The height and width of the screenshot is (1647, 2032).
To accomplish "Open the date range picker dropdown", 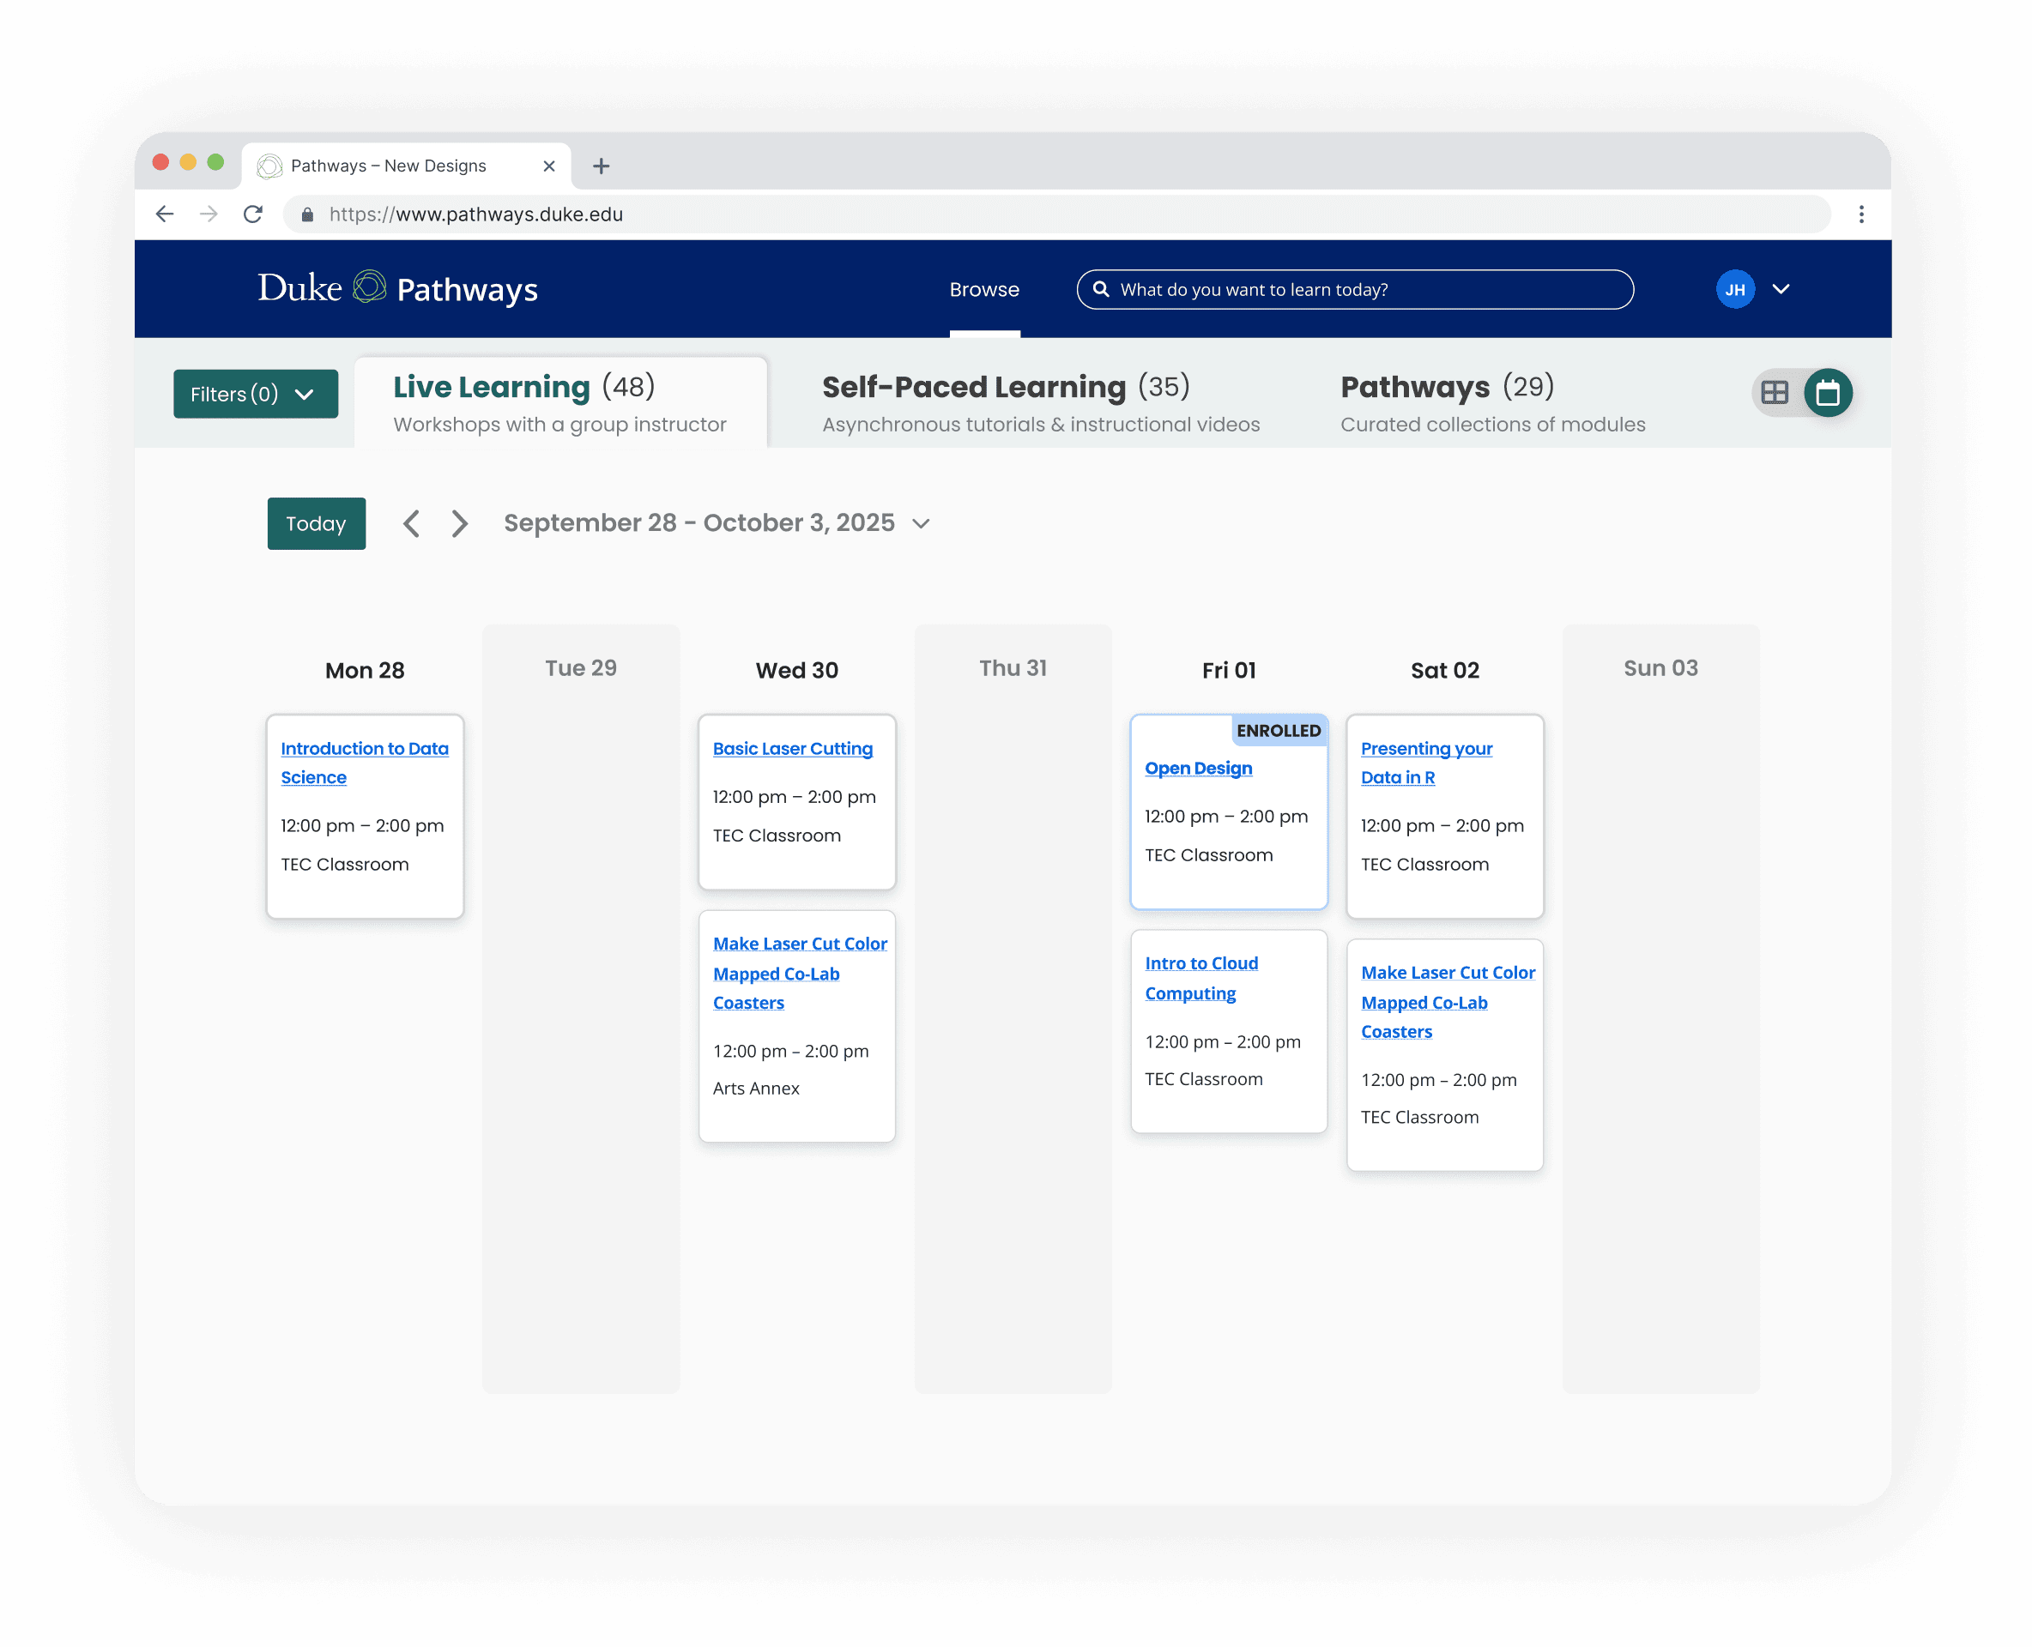I will tap(921, 524).
